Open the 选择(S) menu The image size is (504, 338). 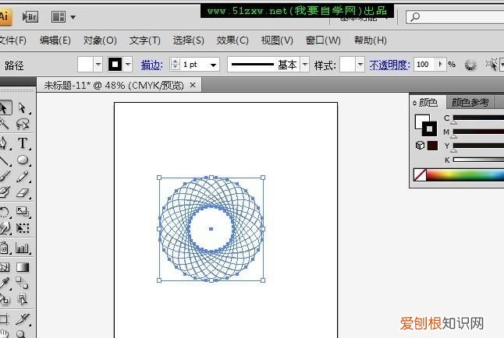188,40
